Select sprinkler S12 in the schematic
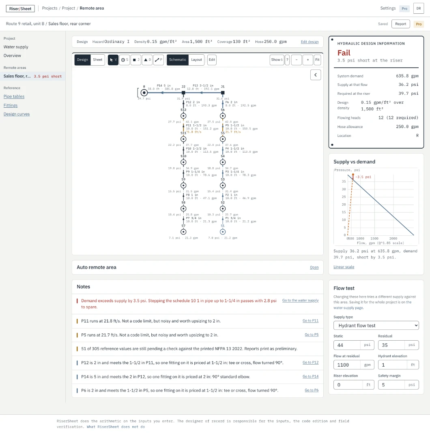430x433 pixels. (183, 116)
